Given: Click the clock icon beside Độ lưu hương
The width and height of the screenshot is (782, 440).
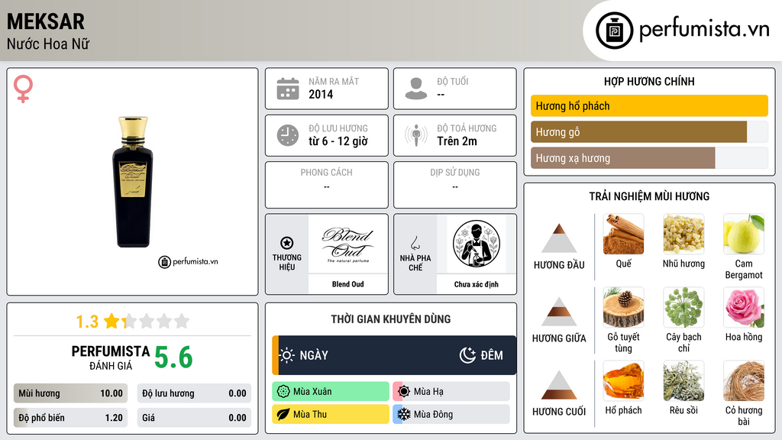Looking at the screenshot, I should 288,135.
